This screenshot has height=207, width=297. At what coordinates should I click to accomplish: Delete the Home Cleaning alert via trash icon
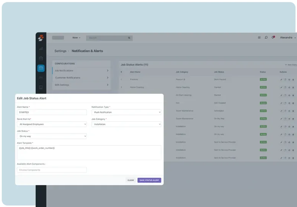(x=293, y=87)
